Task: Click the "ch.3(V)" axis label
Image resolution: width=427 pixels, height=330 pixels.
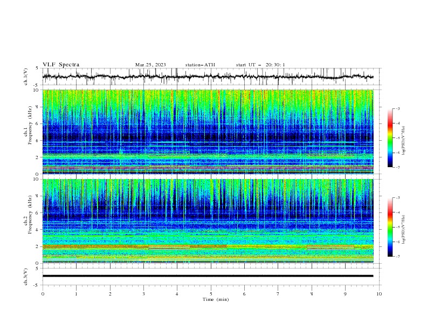Action: (26, 277)
